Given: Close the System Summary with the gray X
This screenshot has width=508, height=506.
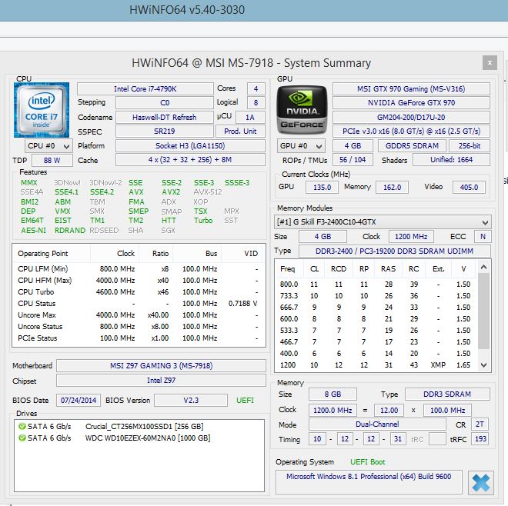Looking at the screenshot, I should [490, 62].
